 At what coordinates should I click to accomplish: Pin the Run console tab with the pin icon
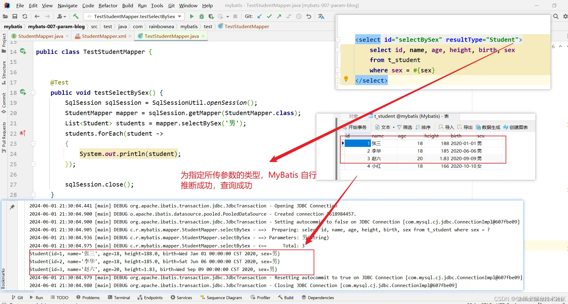(12, 207)
